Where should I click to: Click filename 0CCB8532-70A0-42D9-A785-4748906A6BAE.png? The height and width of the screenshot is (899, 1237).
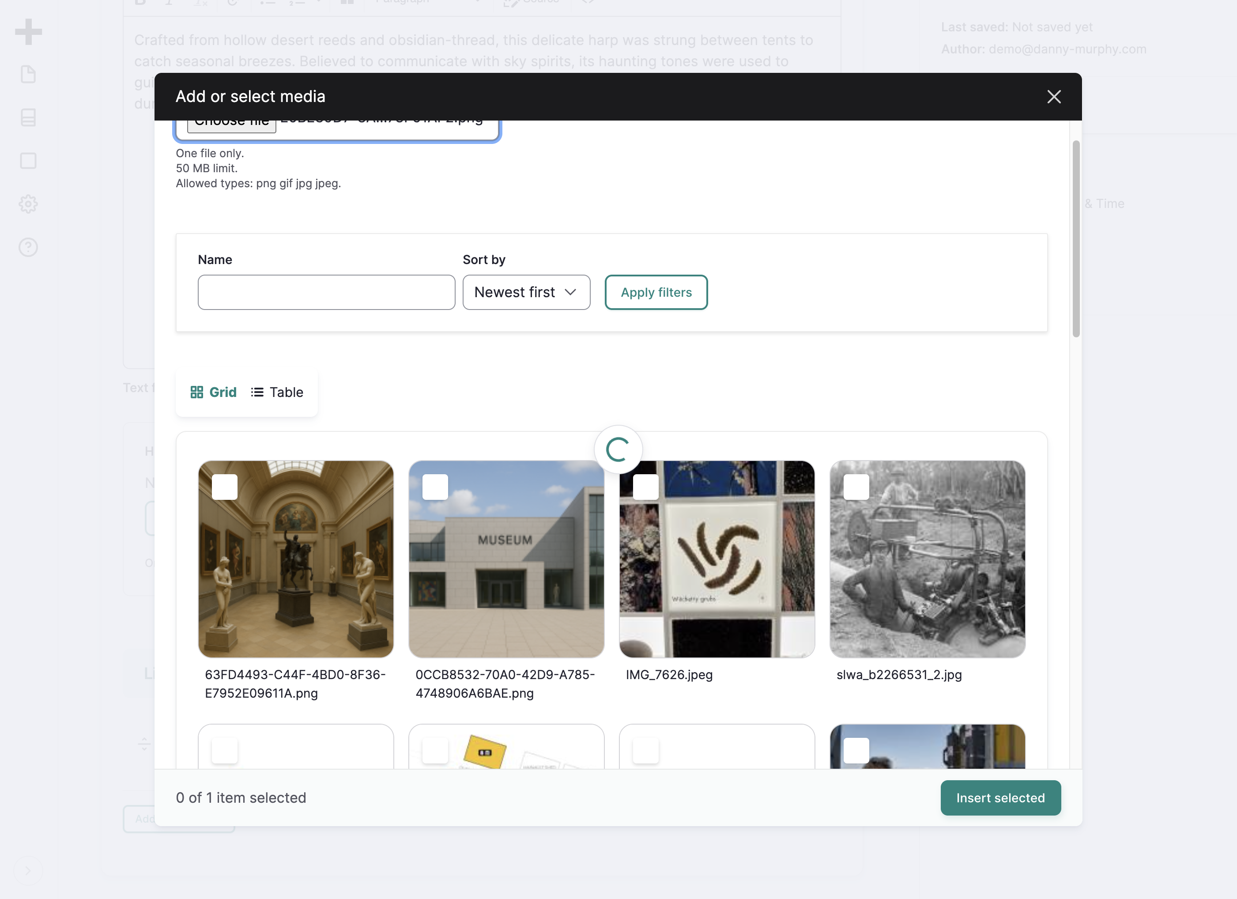click(x=505, y=684)
